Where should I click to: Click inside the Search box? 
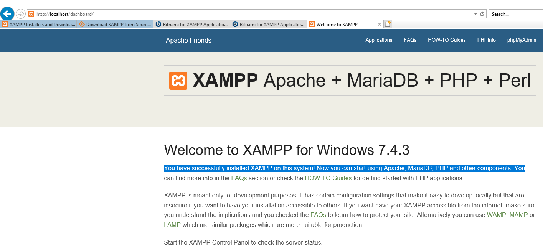tap(516, 14)
